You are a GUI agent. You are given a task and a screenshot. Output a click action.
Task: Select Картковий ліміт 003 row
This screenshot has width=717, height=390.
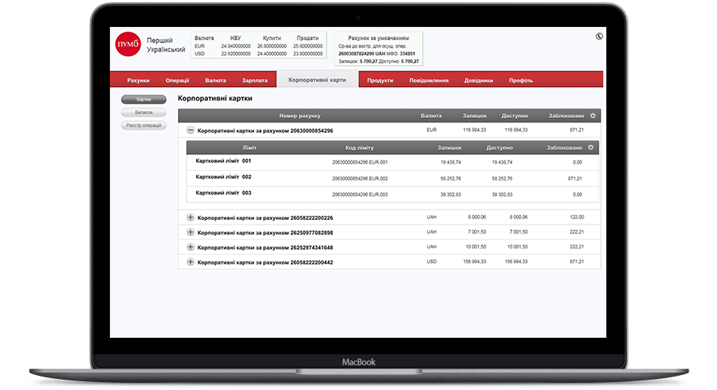393,194
